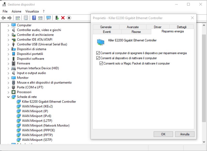This screenshot has width=207, height=151.
Task: Open the Visualizza menu
Action: (32, 11)
